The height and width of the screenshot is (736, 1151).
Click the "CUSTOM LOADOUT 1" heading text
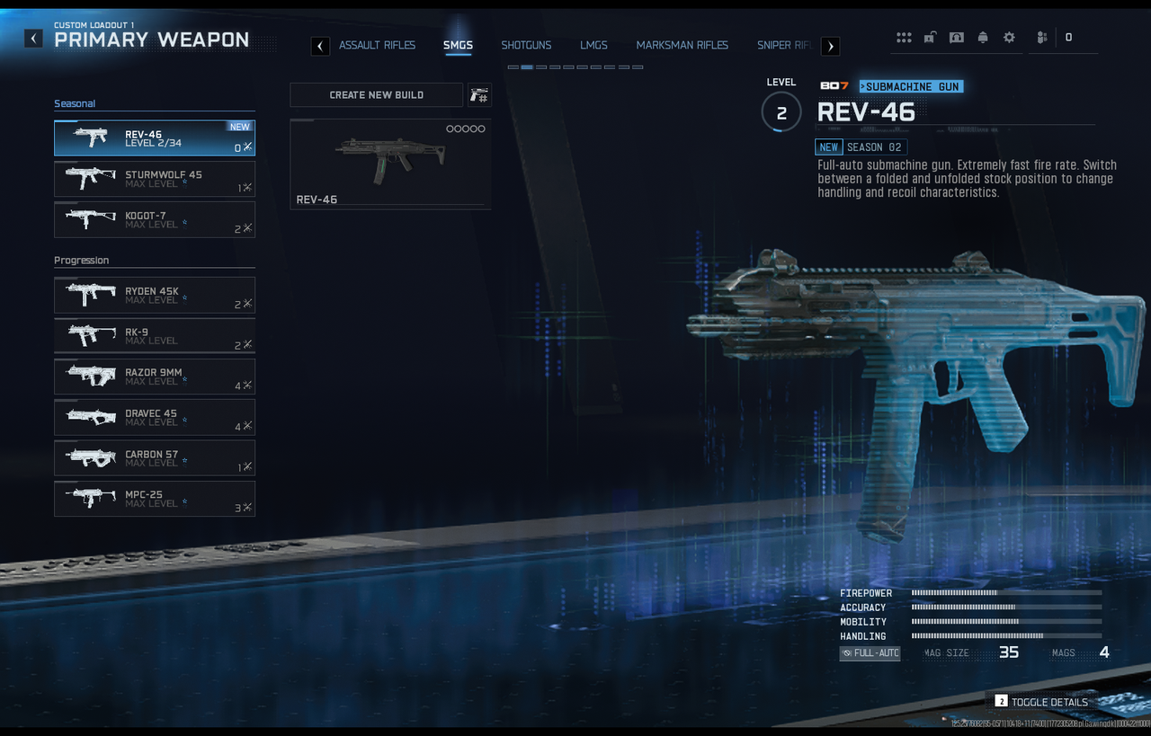95,25
